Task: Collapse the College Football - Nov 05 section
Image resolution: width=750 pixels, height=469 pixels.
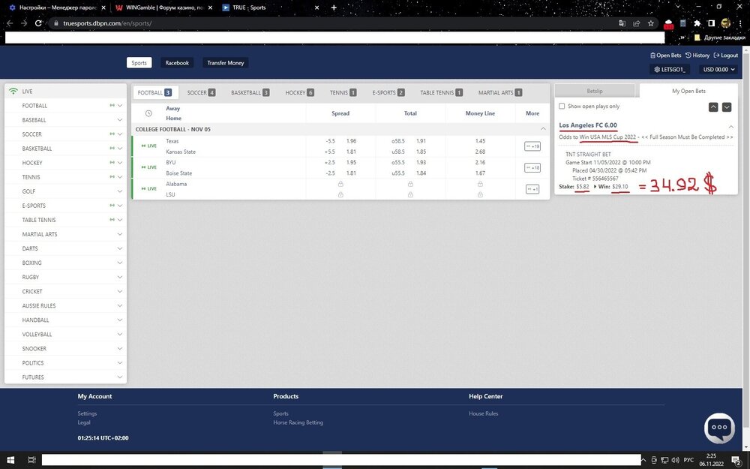Action: [x=543, y=129]
